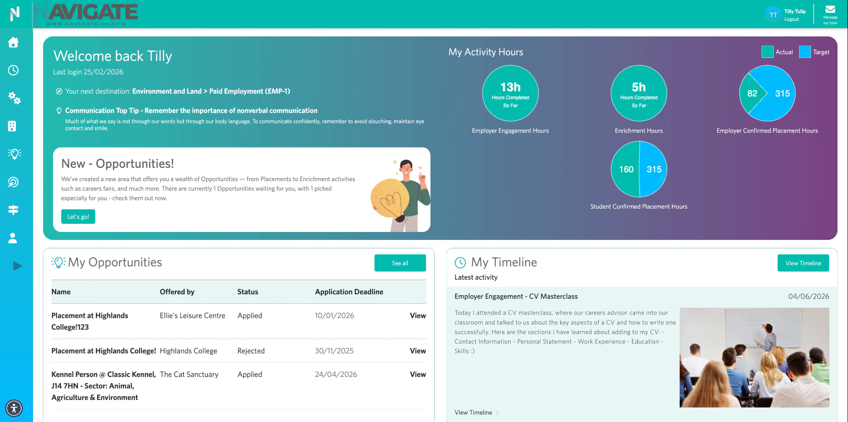Click 'The Cat Sanctuary' cell
This screenshot has height=422, width=848.
coord(189,374)
